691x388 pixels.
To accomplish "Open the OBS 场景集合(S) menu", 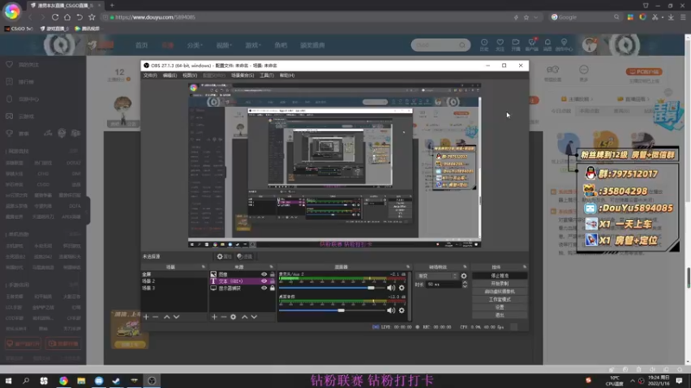I will (243, 75).
